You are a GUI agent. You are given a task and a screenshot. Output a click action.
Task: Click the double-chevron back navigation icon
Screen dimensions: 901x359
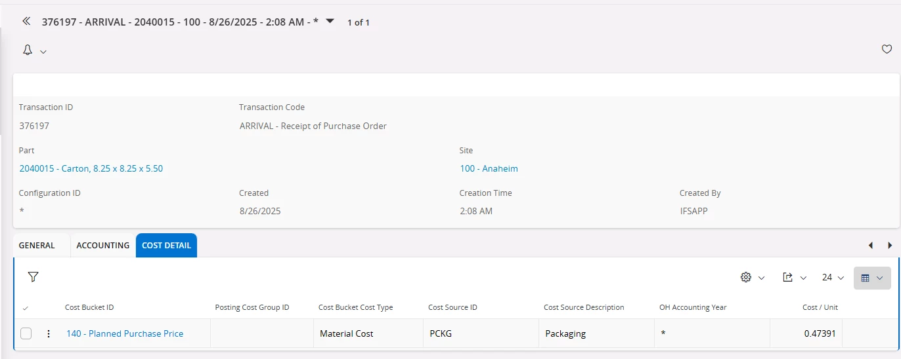(x=26, y=21)
